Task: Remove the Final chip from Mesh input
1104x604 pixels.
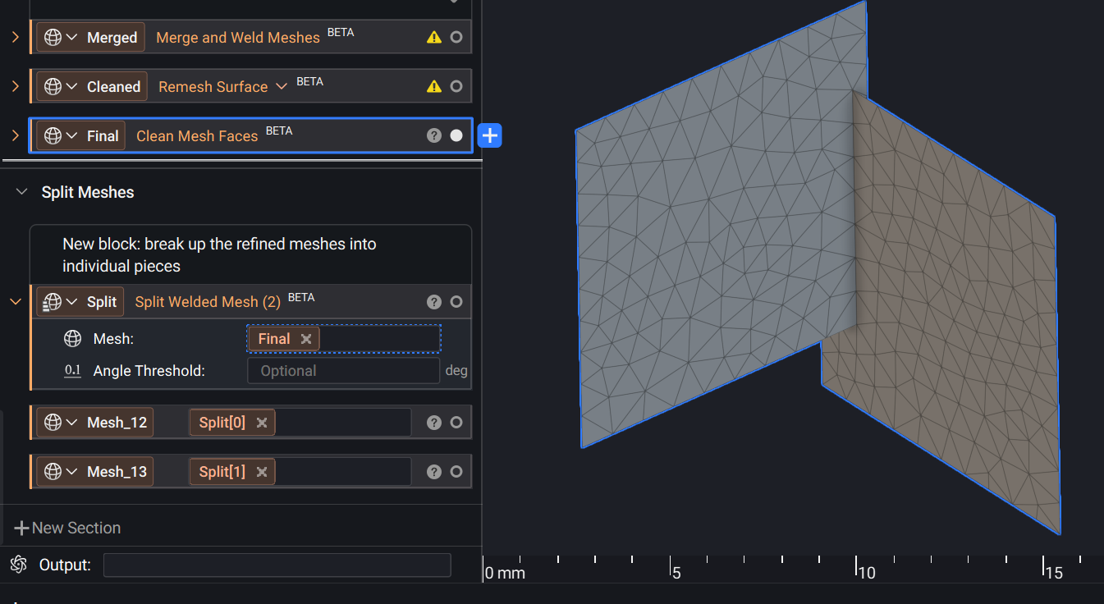Action: [x=306, y=339]
